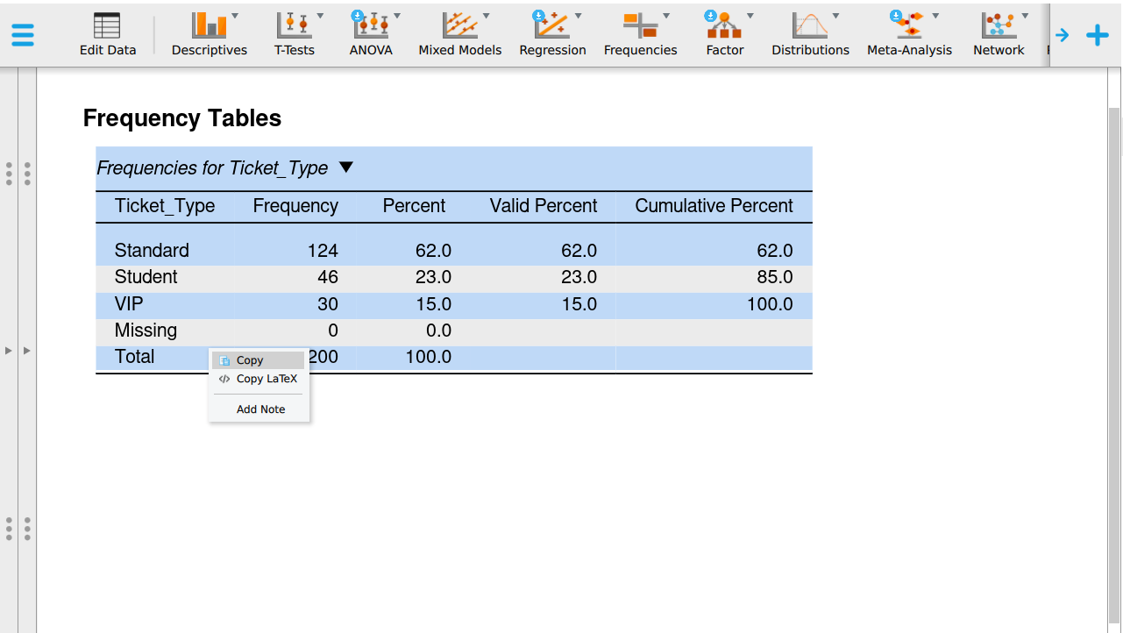
Task: Select the Student row label
Action: point(146,277)
